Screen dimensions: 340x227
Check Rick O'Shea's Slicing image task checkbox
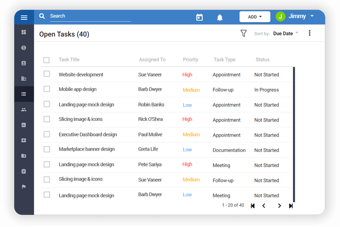tap(47, 119)
